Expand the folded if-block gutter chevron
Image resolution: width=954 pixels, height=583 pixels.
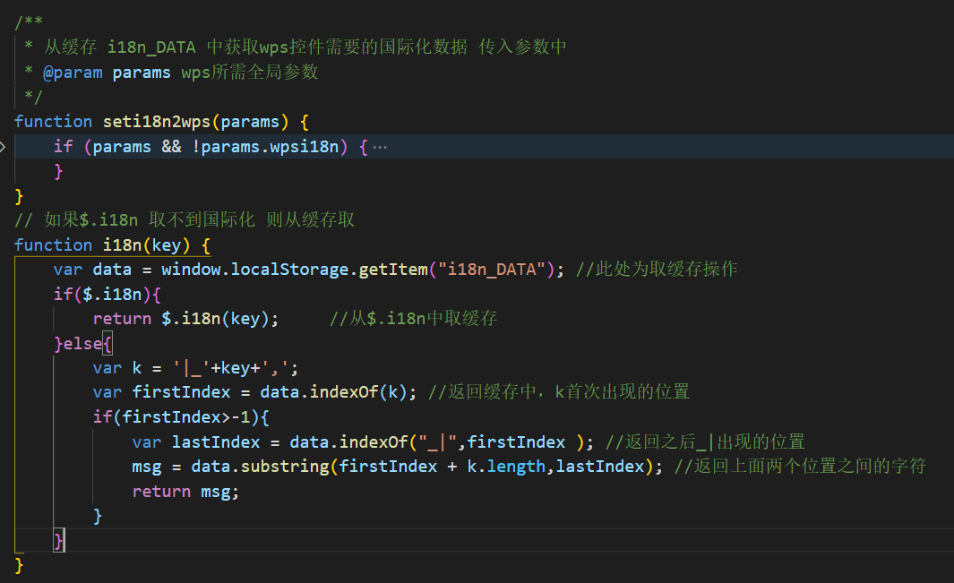[x=4, y=146]
